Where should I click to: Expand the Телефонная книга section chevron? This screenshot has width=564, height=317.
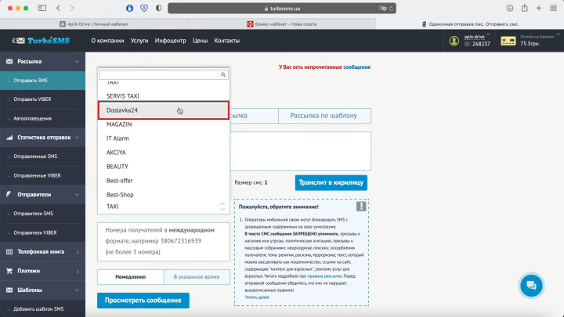[x=78, y=252]
